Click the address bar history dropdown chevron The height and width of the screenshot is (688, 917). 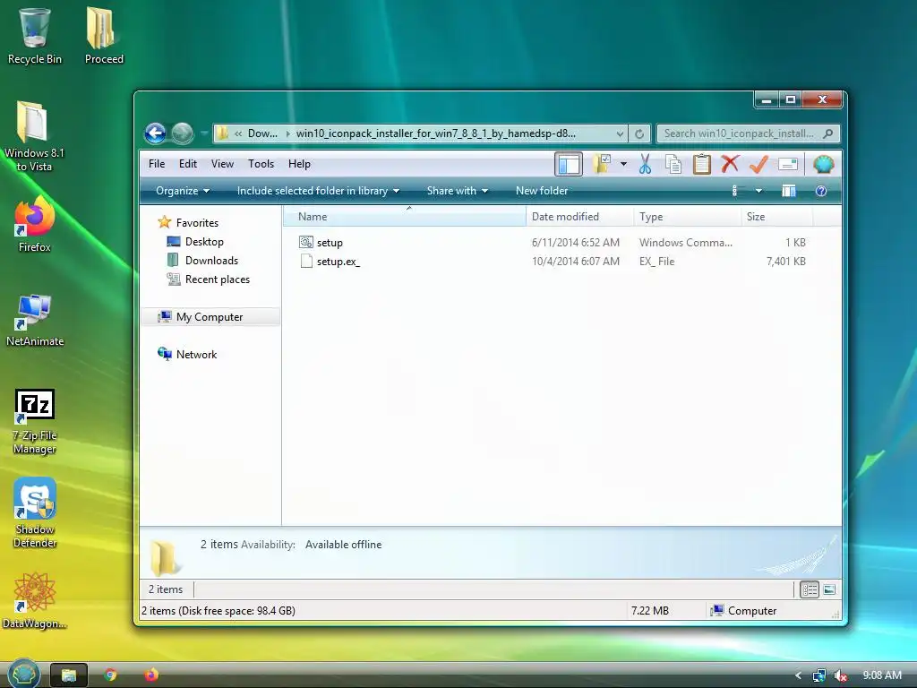tap(620, 134)
